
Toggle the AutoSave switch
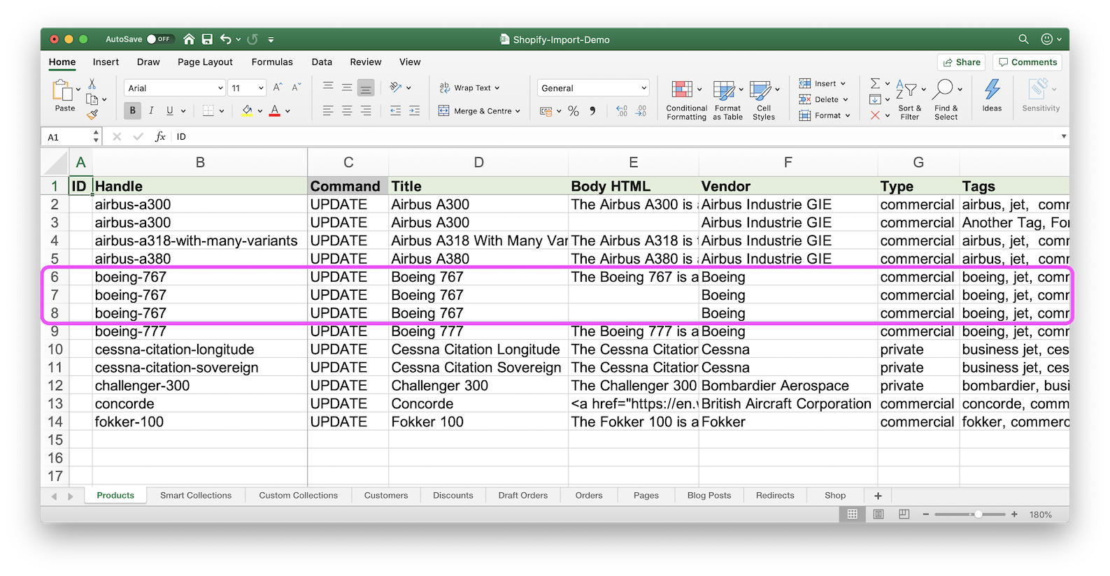point(159,39)
